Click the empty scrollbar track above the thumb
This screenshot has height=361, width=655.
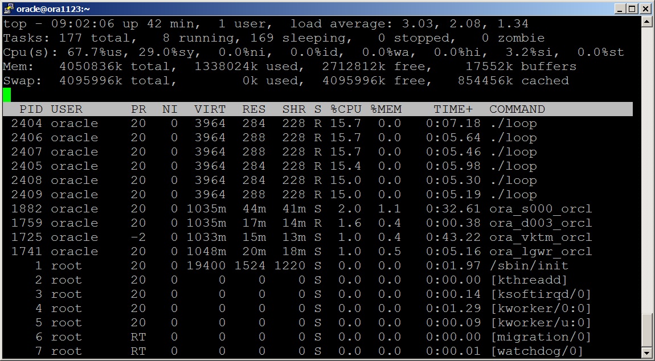pos(646,171)
